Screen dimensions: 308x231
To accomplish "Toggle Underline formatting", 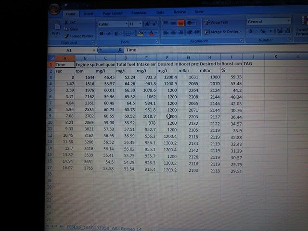I will [116, 34].
